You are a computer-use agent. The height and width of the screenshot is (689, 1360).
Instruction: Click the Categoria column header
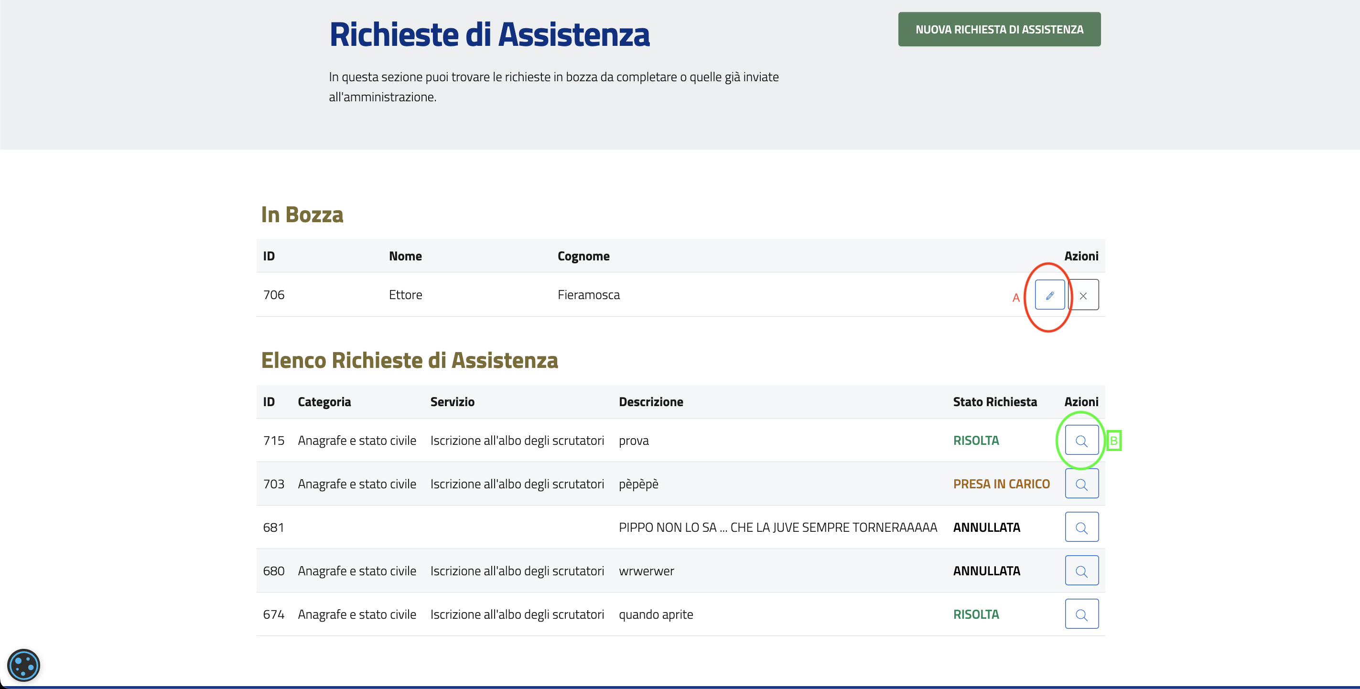coord(324,402)
